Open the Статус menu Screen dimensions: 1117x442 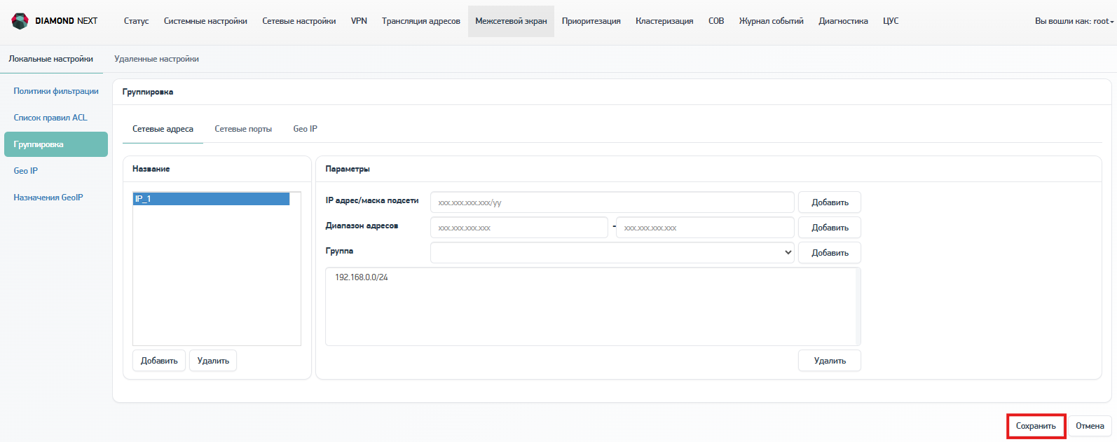click(136, 21)
